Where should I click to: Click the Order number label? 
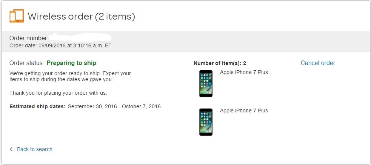point(29,38)
